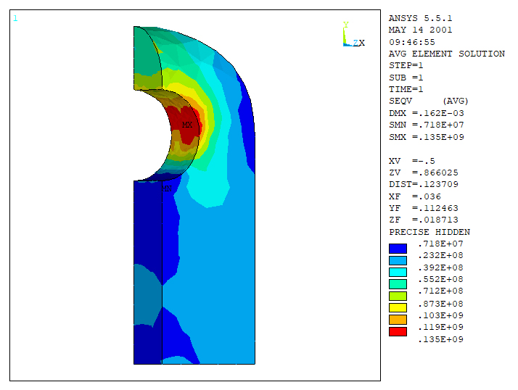The width and height of the screenshot is (518, 390).
Task: Click the light blue .232E+08 legend swatch
Action: pyautogui.click(x=398, y=260)
